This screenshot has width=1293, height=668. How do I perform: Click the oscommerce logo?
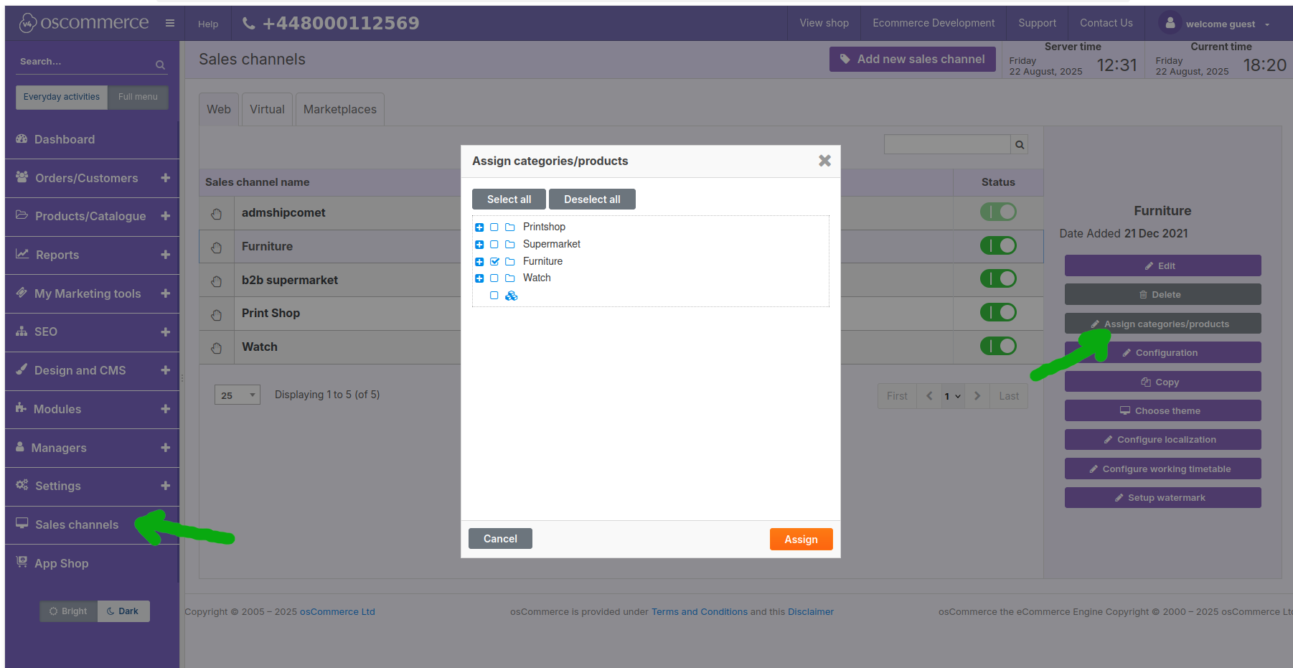(x=84, y=23)
